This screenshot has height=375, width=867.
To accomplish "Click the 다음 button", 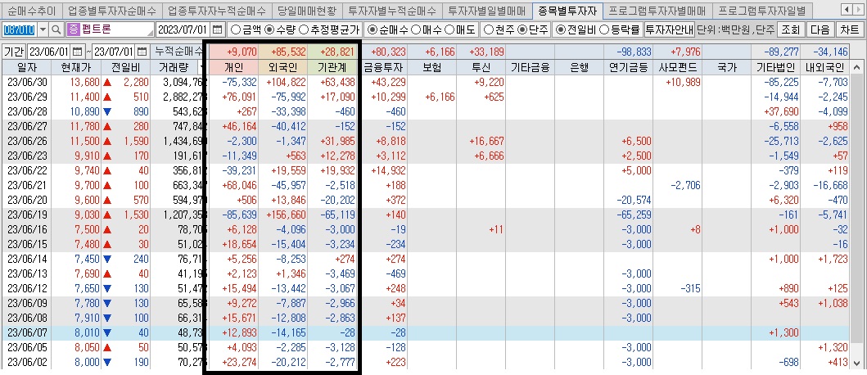I will (820, 29).
